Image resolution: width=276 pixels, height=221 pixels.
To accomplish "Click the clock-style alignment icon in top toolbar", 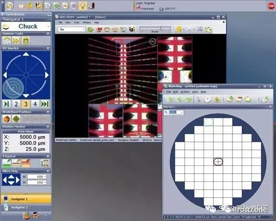I will [48, 6].
